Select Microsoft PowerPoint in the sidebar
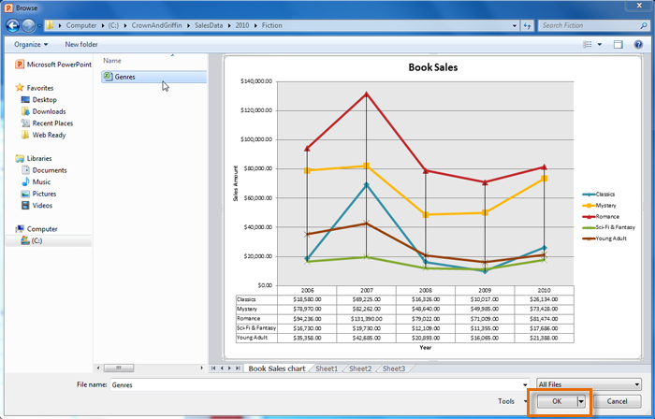 tap(58, 65)
